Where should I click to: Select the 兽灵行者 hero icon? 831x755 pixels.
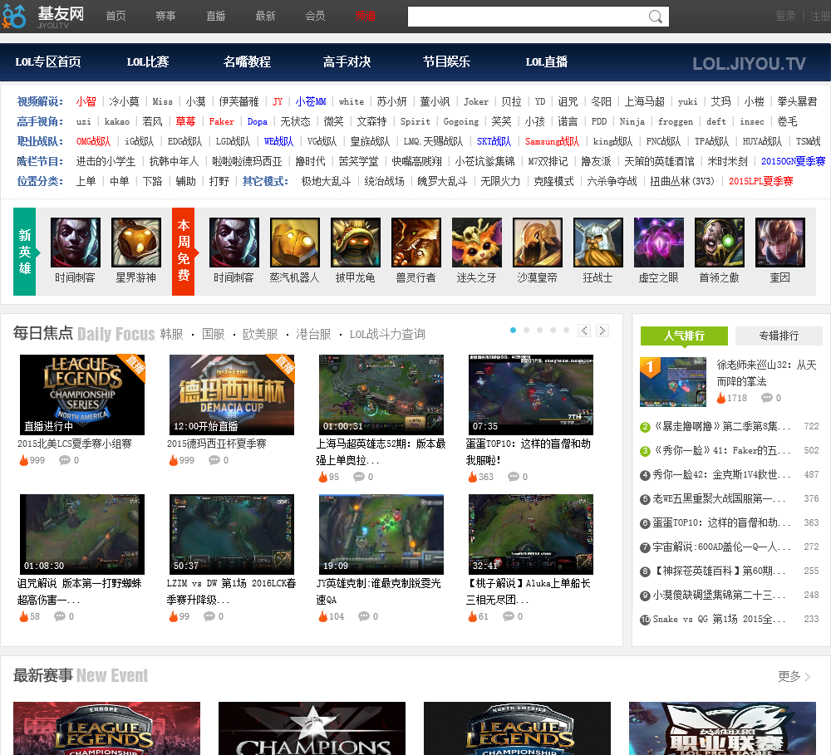click(x=416, y=243)
